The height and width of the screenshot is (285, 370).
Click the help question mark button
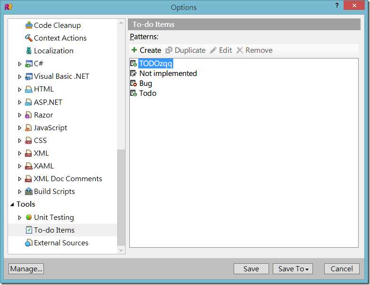337,5
